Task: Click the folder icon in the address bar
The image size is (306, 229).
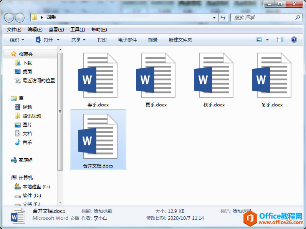Action: click(x=34, y=17)
